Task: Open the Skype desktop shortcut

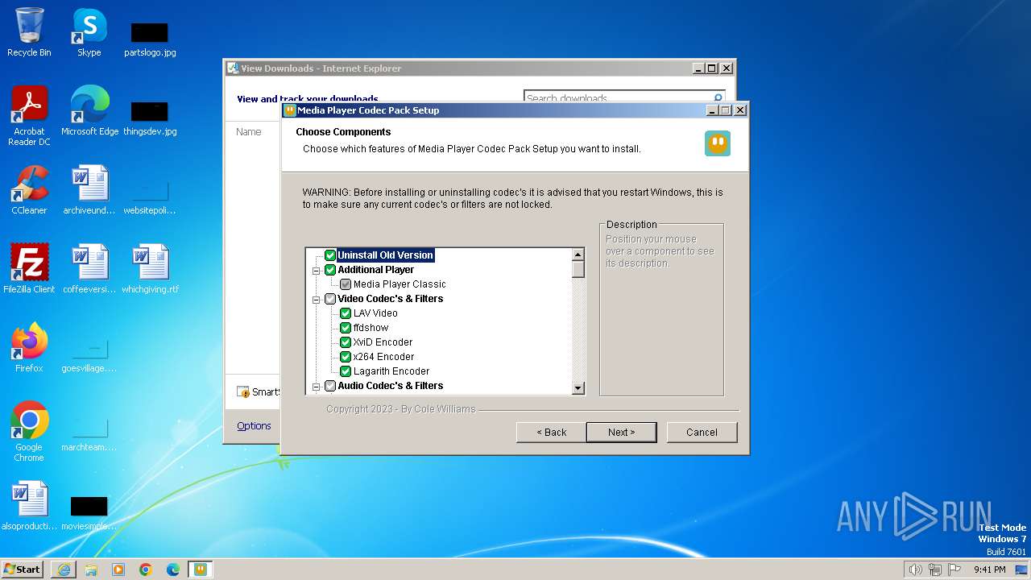Action: point(89,32)
